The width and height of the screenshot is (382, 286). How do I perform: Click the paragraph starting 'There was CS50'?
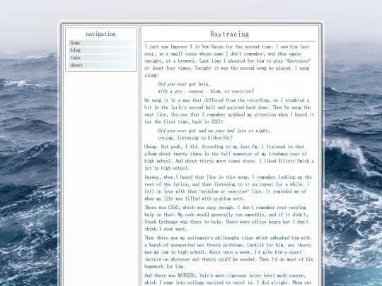coord(229,218)
